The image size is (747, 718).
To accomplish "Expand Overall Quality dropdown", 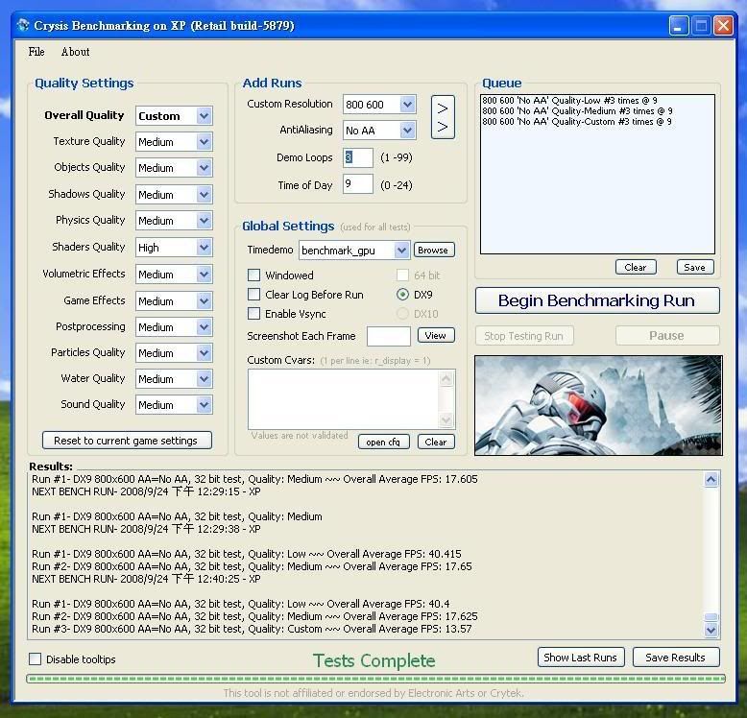I will tap(204, 116).
